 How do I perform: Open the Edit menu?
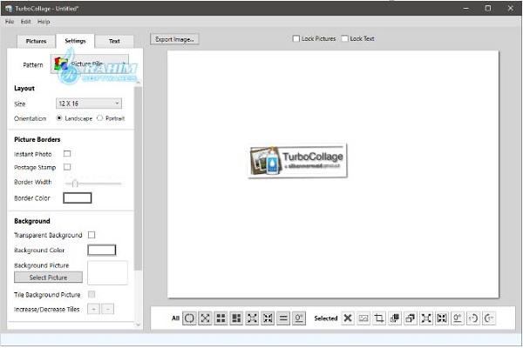(25, 22)
